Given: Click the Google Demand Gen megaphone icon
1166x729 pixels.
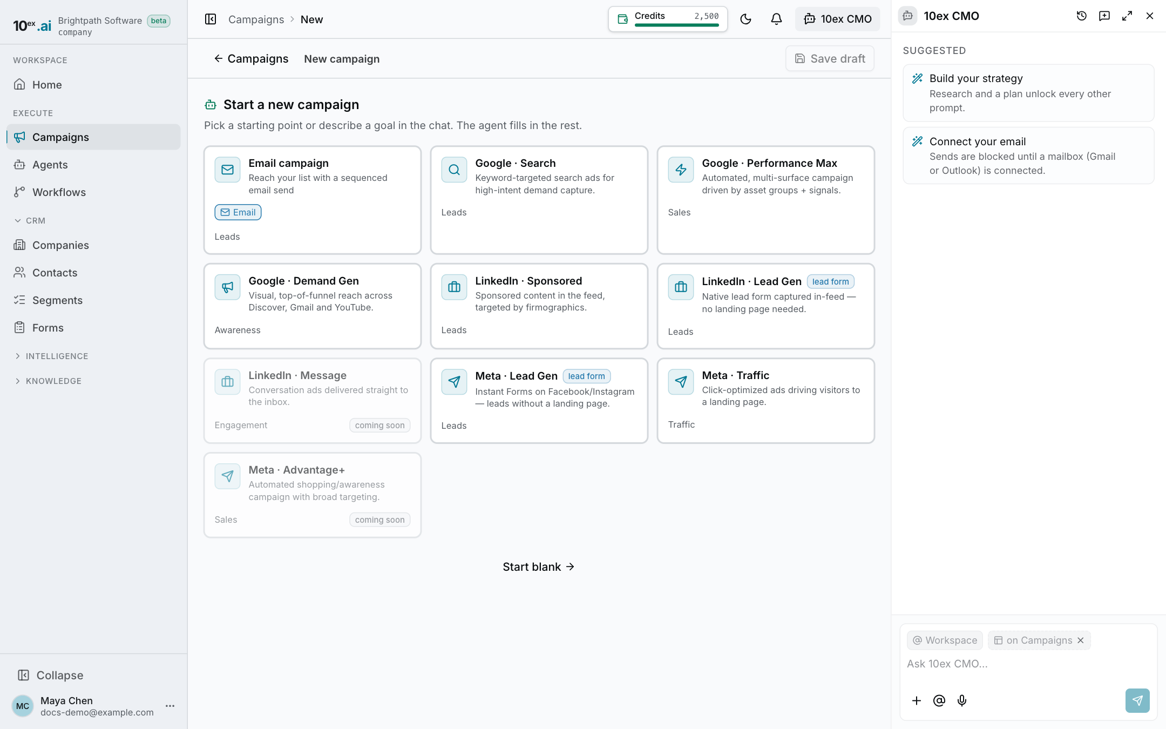Looking at the screenshot, I should coord(228,288).
